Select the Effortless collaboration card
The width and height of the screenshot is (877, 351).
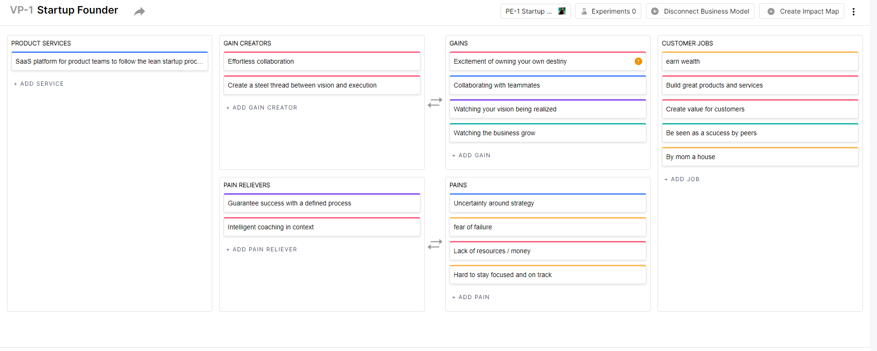[322, 61]
